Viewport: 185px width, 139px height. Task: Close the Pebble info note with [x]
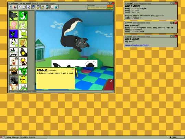click(x=73, y=69)
